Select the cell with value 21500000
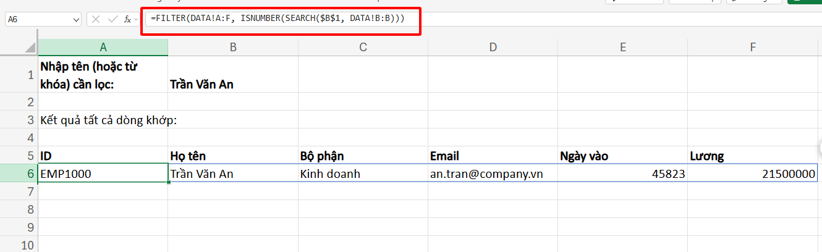822x252 pixels. [752, 174]
